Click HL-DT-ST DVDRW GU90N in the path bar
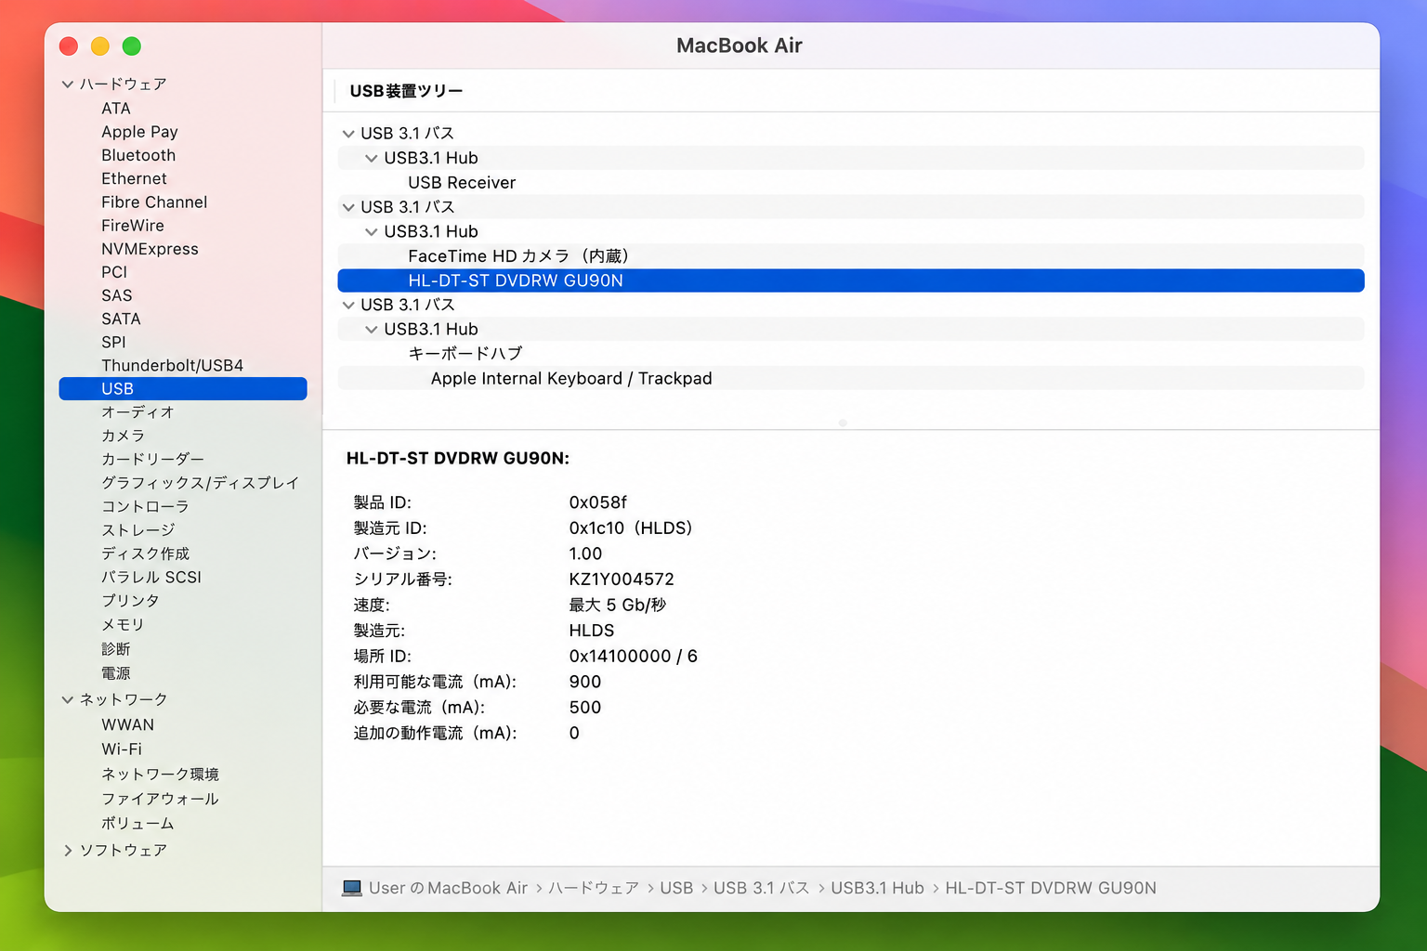 click(1051, 888)
